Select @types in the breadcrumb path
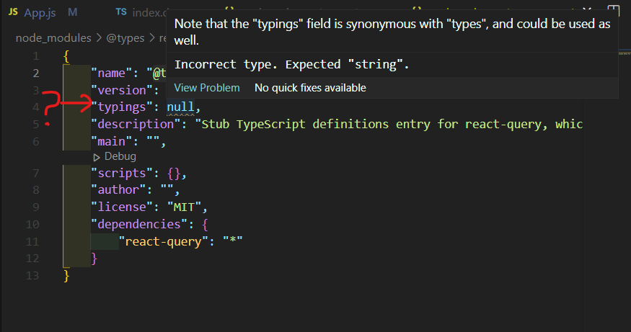This screenshot has height=332, width=631. [125, 38]
